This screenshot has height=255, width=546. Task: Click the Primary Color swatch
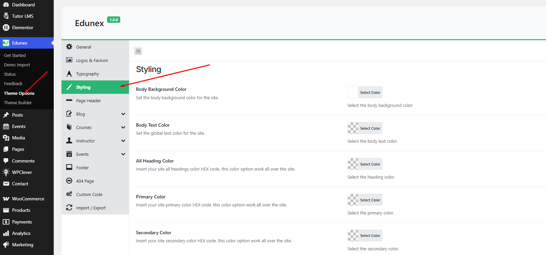353,200
